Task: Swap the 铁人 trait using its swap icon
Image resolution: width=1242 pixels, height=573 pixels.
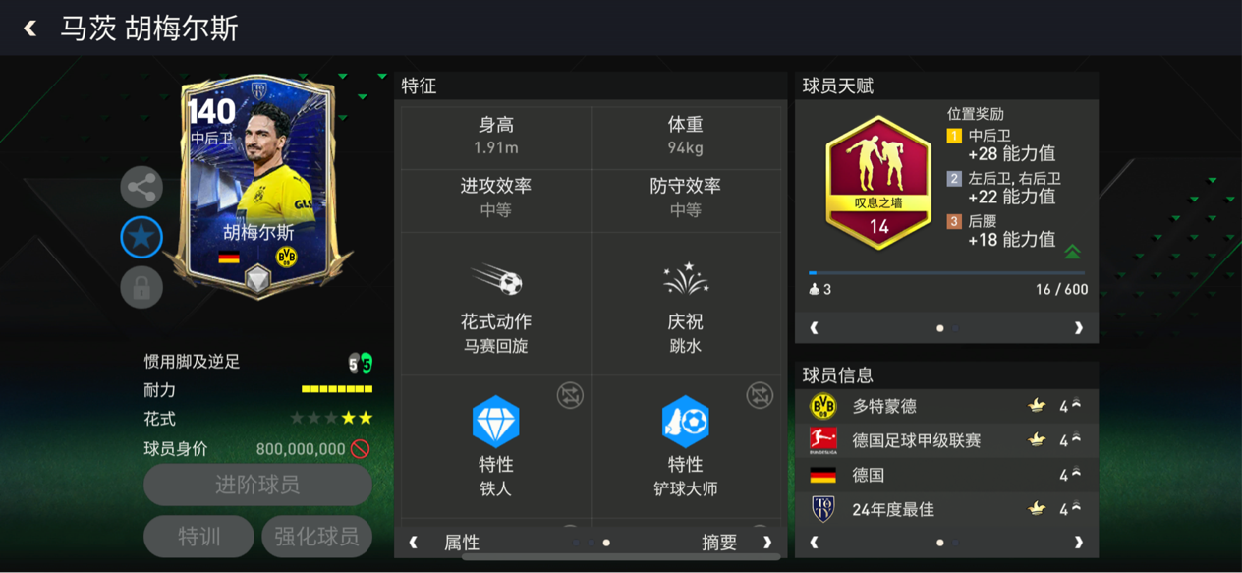Action: coord(570,395)
